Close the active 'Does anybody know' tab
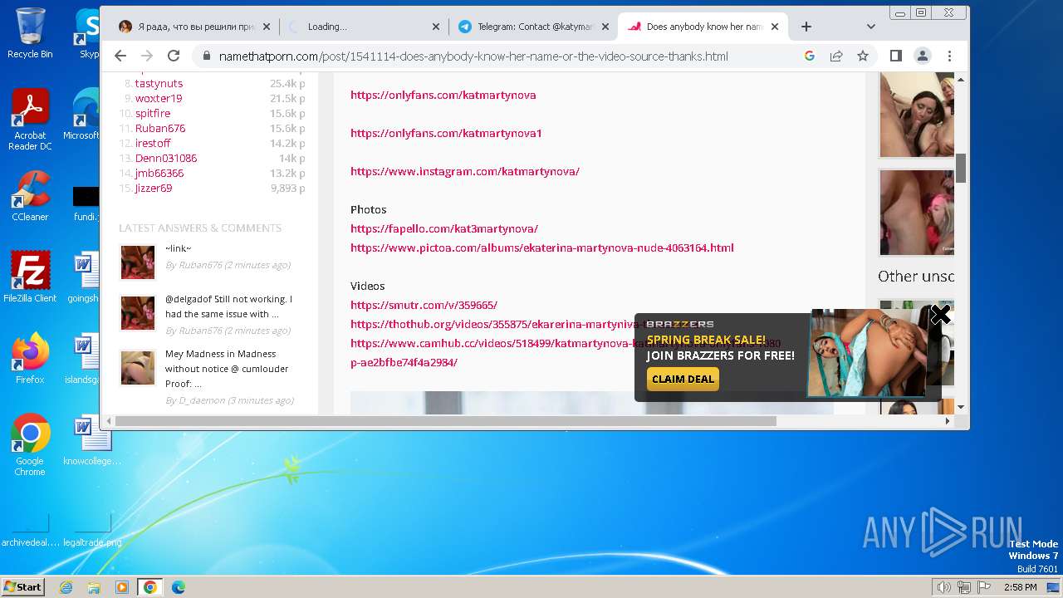This screenshot has height=598, width=1063. pos(775,27)
